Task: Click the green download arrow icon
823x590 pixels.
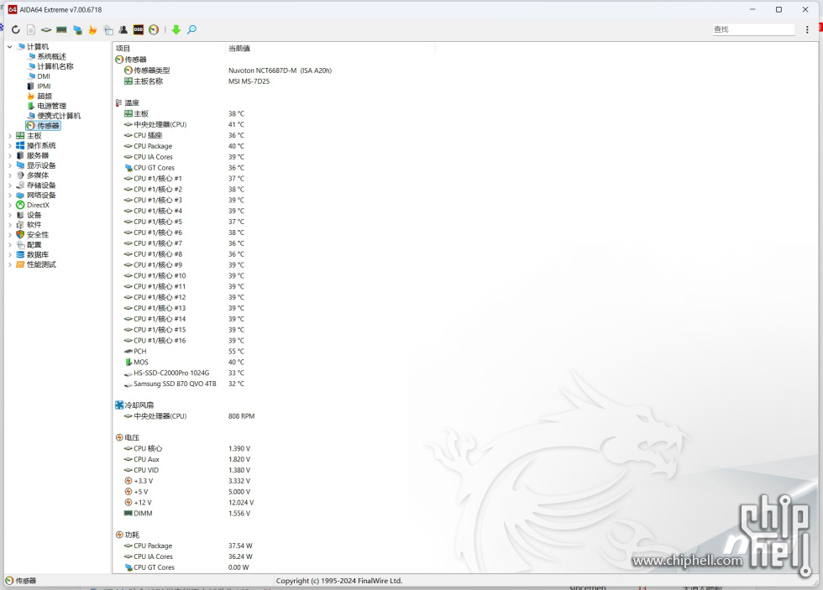Action: (176, 30)
